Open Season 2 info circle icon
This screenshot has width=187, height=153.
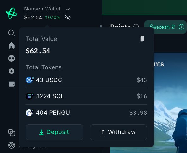tap(181, 27)
